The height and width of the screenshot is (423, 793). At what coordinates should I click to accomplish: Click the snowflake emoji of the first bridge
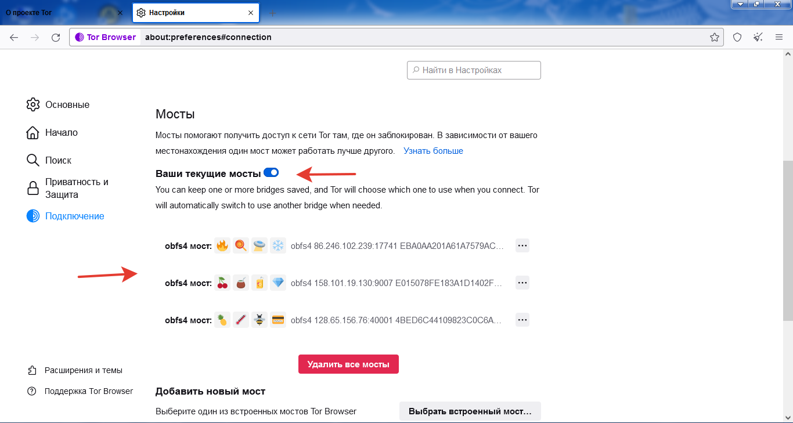(278, 245)
